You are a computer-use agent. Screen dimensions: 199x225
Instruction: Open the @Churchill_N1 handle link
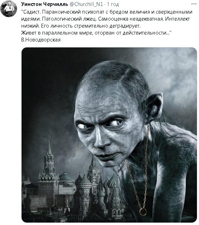pos(86,4)
